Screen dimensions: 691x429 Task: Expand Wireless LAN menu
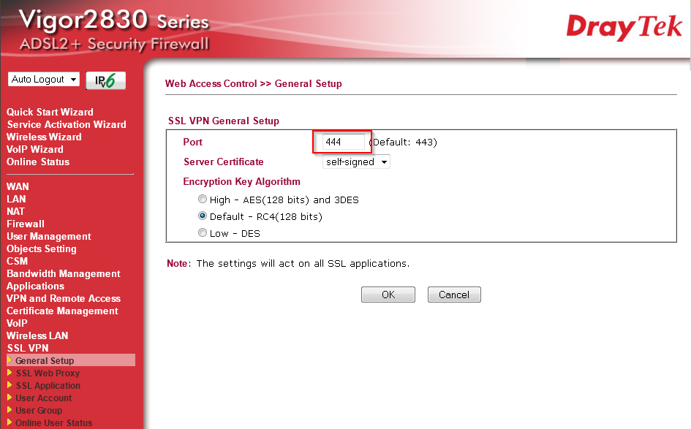[37, 335]
